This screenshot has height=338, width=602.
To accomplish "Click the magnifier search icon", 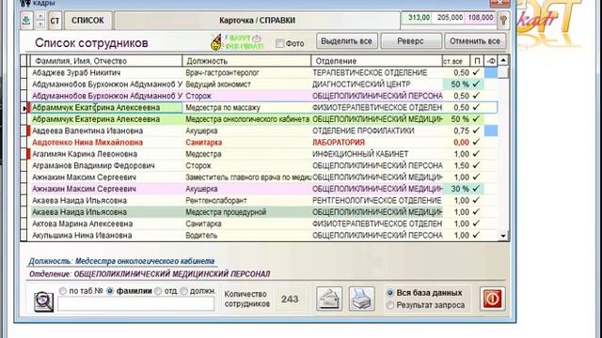I will tap(44, 301).
